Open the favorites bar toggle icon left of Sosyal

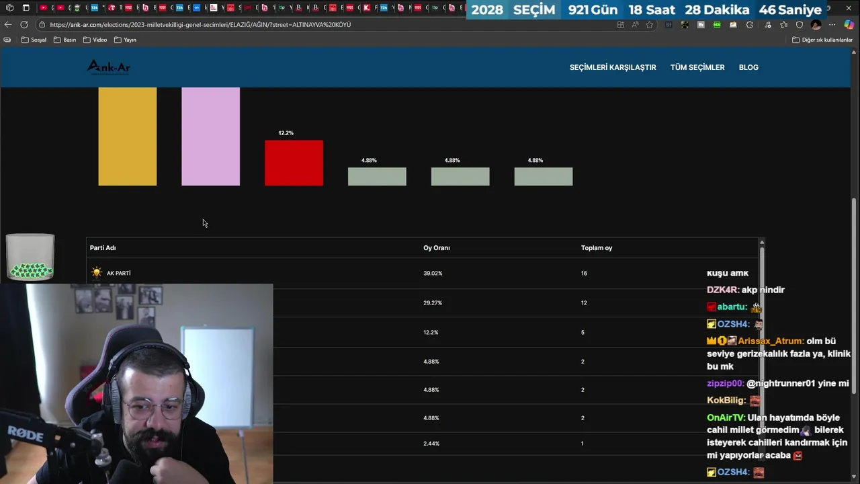pyautogui.click(x=7, y=40)
